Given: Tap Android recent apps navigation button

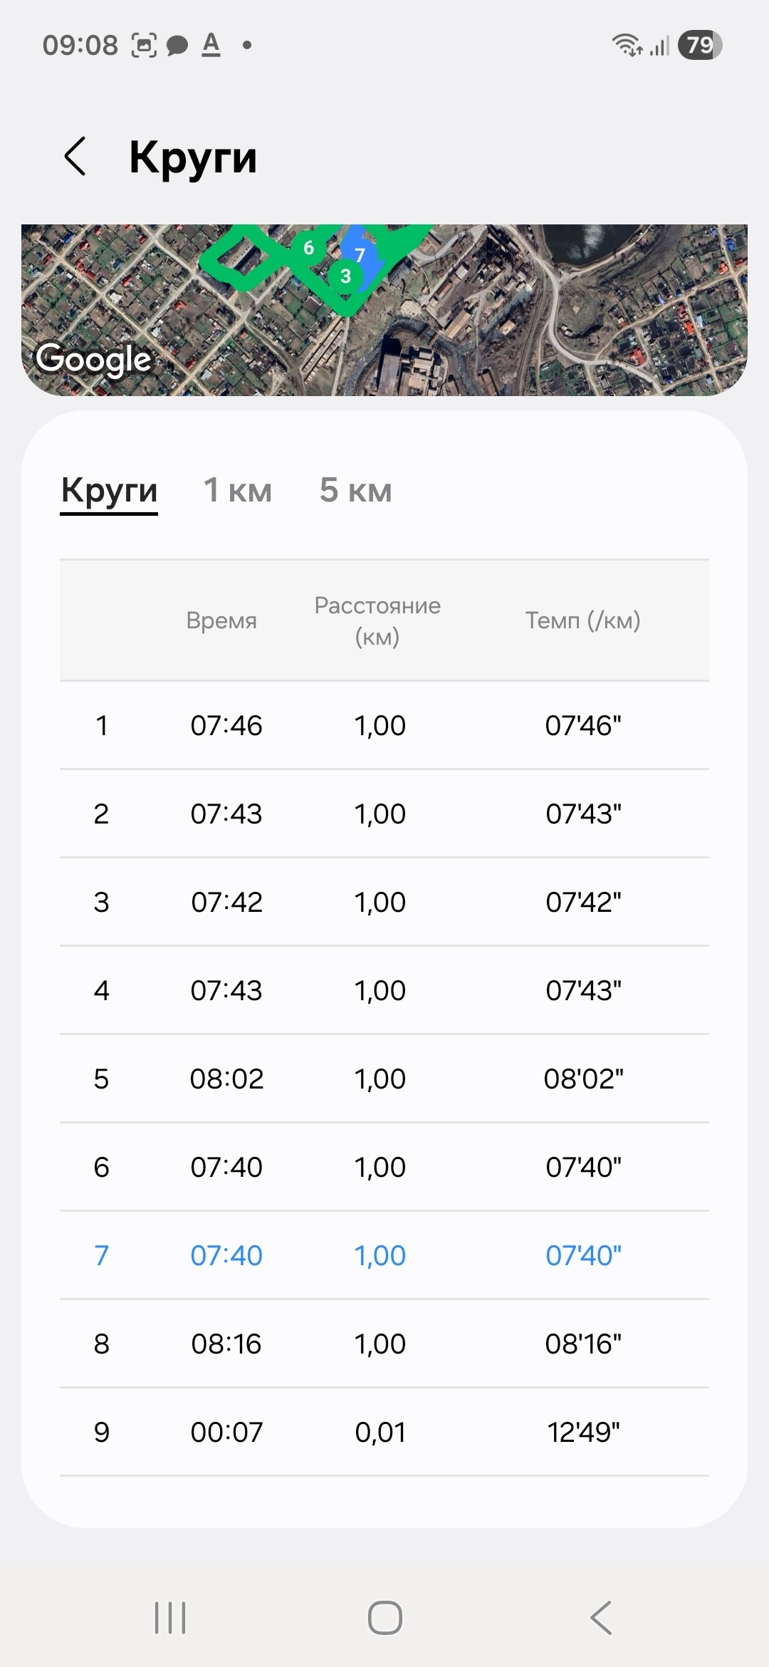Looking at the screenshot, I should (170, 1617).
